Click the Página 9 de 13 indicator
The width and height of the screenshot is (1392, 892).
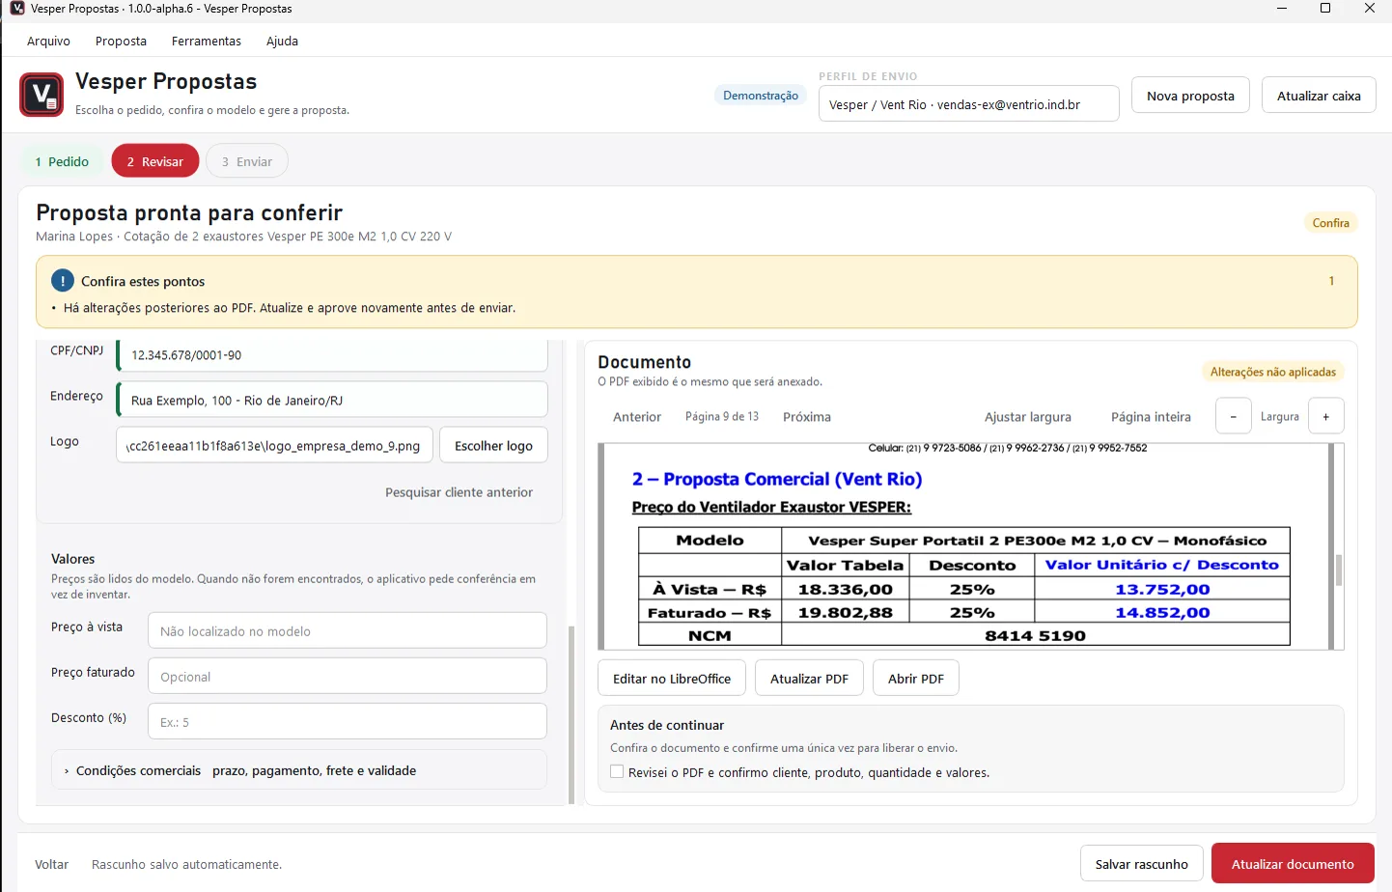(x=722, y=417)
